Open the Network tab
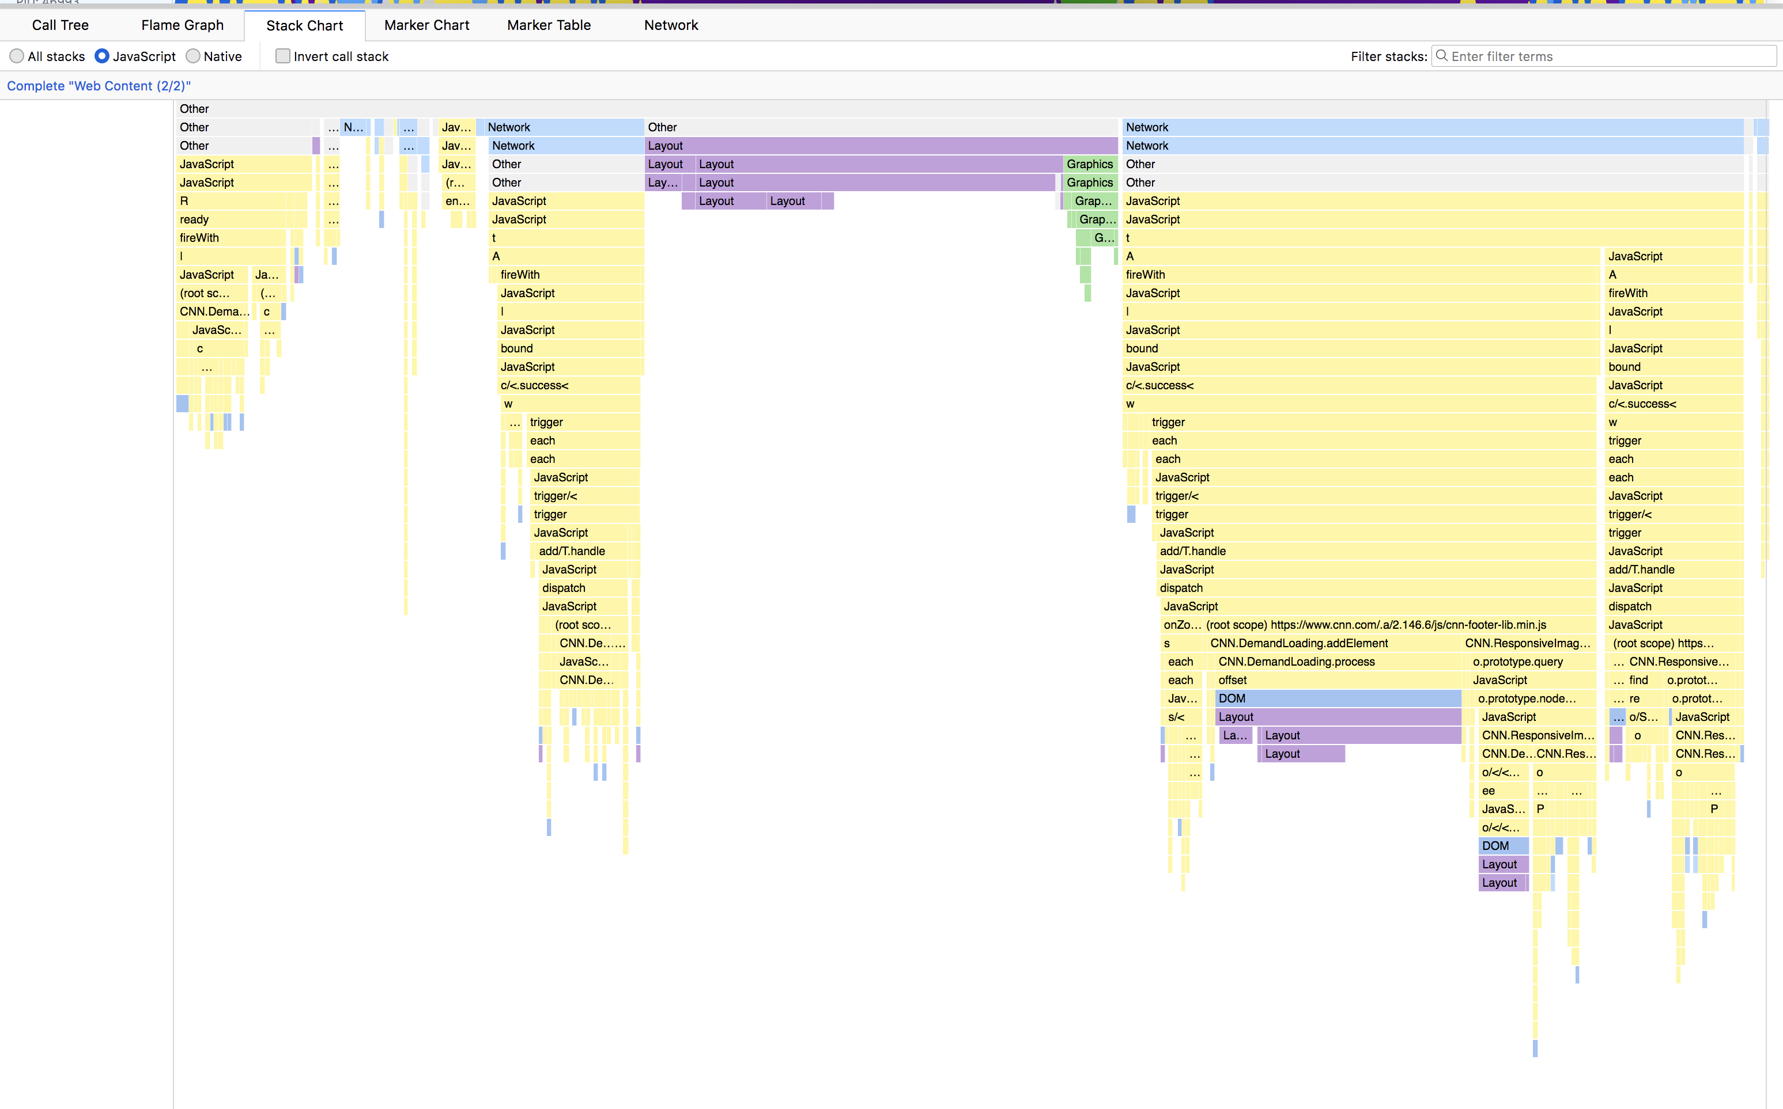The image size is (1783, 1109). (671, 25)
